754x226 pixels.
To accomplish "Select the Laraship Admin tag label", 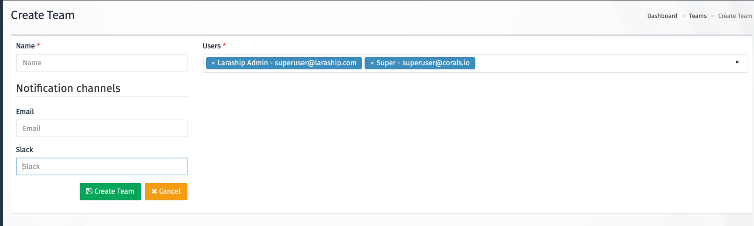I will (286, 63).
